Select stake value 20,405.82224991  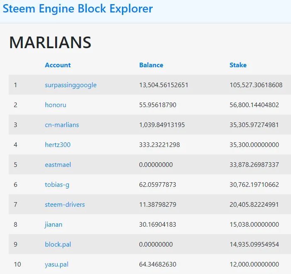[x=254, y=205]
